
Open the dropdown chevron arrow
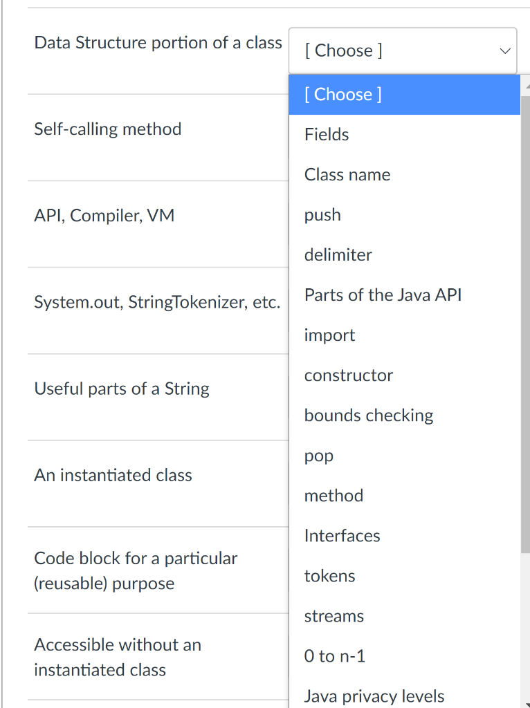pos(504,50)
